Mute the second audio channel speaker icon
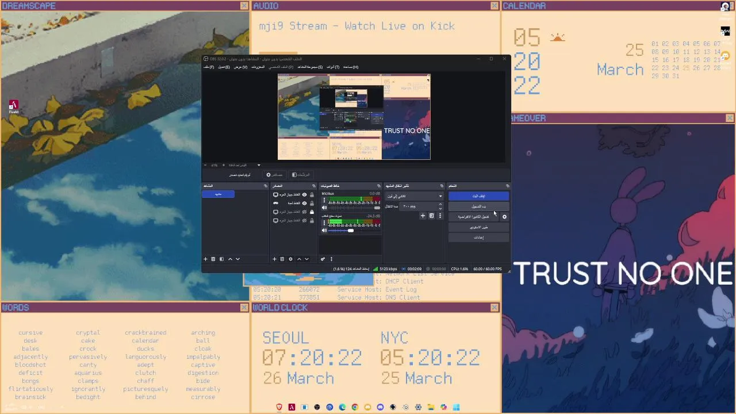This screenshot has height=414, width=736. [324, 231]
